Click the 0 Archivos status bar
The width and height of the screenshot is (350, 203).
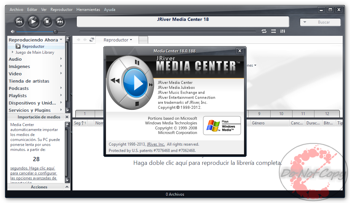(175, 194)
